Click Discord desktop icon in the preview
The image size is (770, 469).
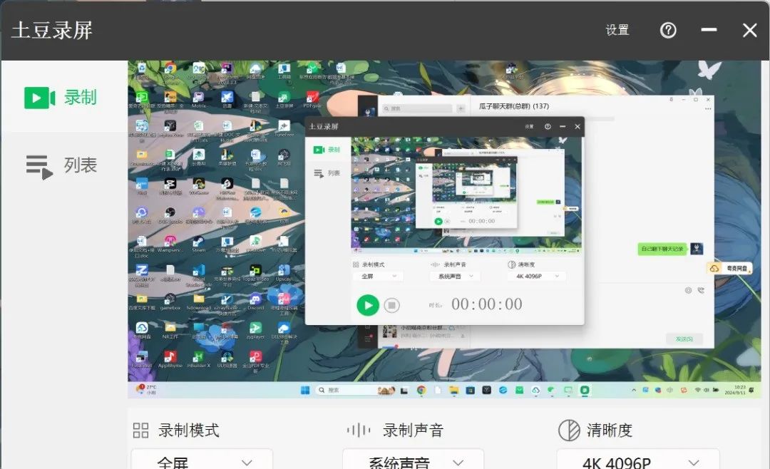click(255, 301)
